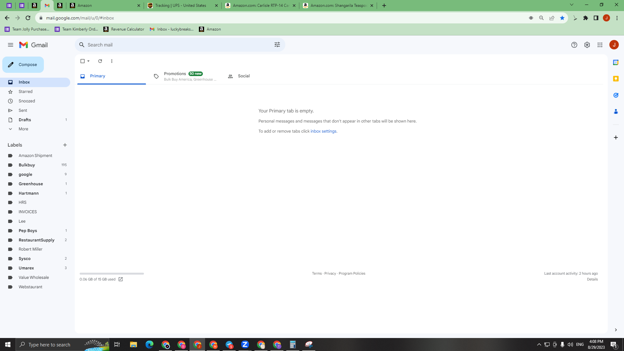Show hidden system tray icons
This screenshot has width=624, height=351.
(539, 344)
